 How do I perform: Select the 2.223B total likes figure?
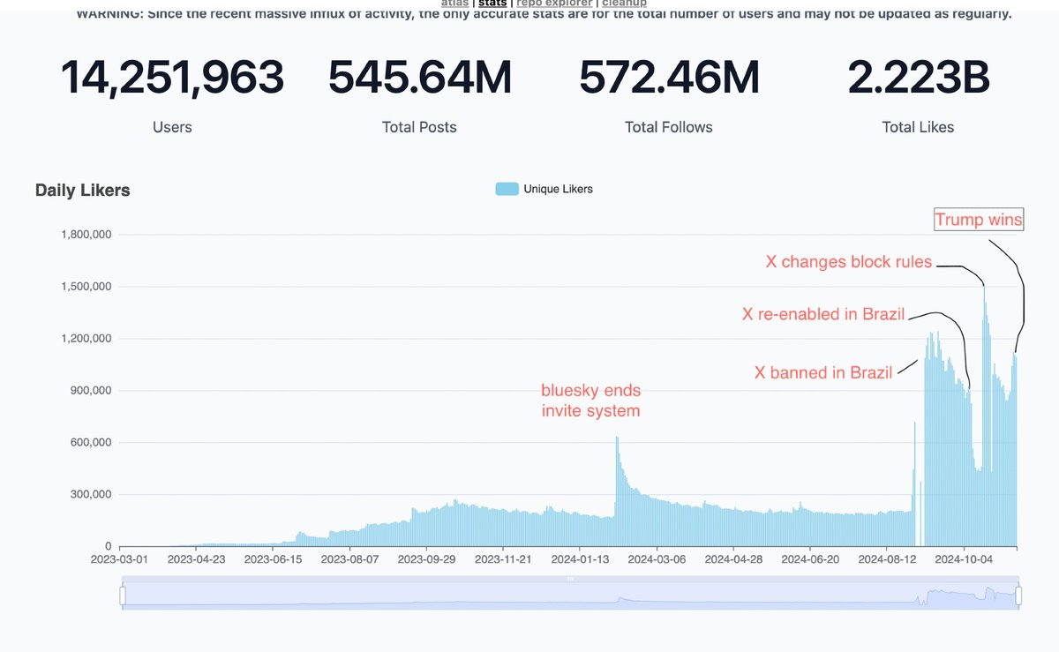tap(919, 78)
